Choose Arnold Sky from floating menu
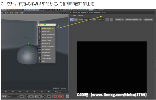156x100 pixels. (x=47, y=31)
